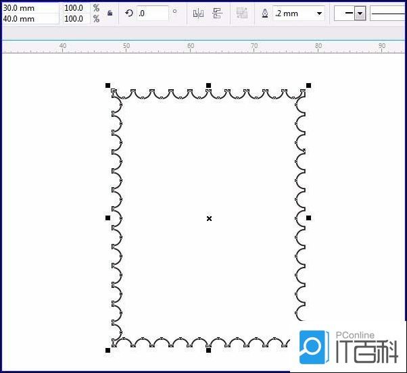407x373 pixels.
Task: Click the top-center selection handle
Action: [208, 85]
